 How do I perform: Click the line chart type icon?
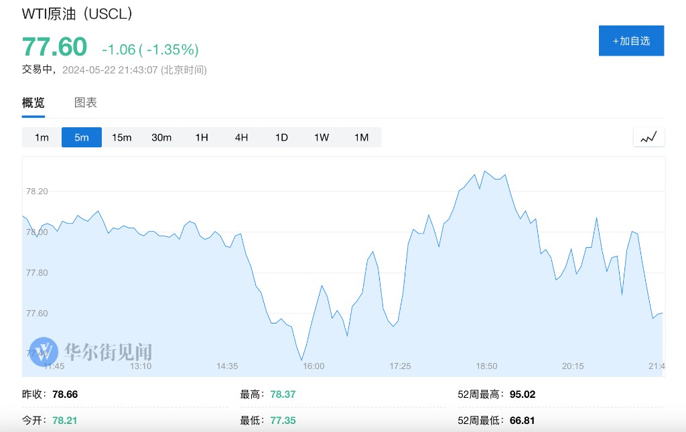648,137
